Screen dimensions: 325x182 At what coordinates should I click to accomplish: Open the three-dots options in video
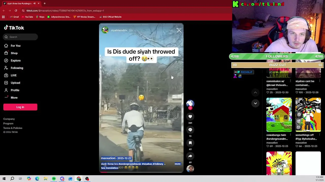click(171, 30)
